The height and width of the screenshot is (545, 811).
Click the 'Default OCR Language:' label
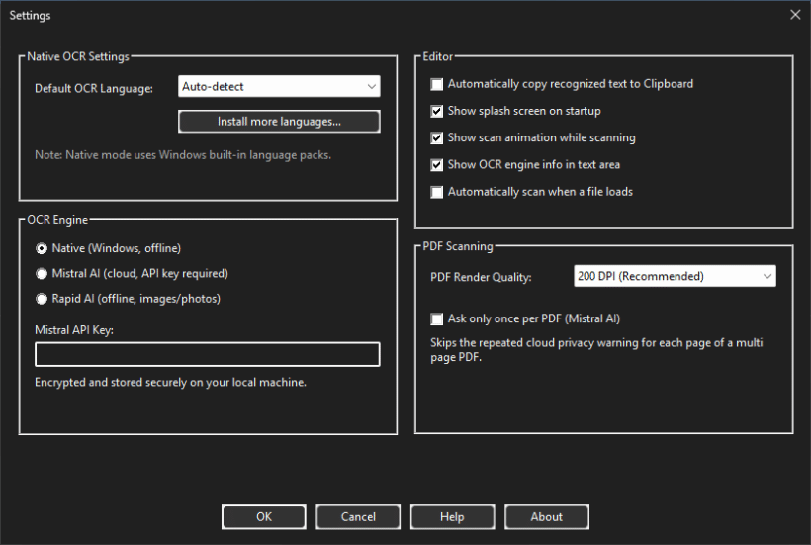94,88
